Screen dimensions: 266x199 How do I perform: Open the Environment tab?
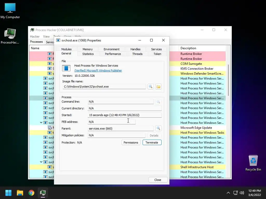click(x=111, y=49)
